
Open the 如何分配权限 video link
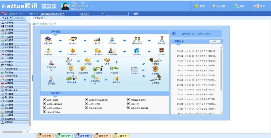point(52,100)
